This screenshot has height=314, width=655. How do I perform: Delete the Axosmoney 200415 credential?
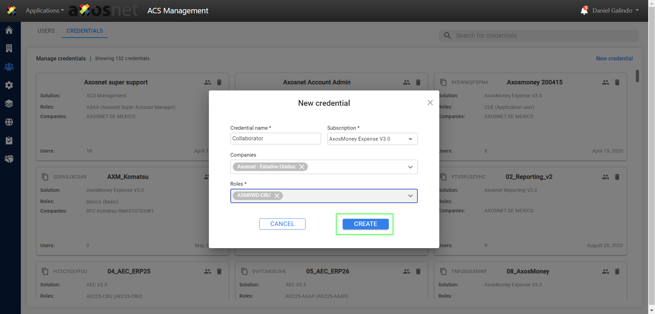(617, 82)
